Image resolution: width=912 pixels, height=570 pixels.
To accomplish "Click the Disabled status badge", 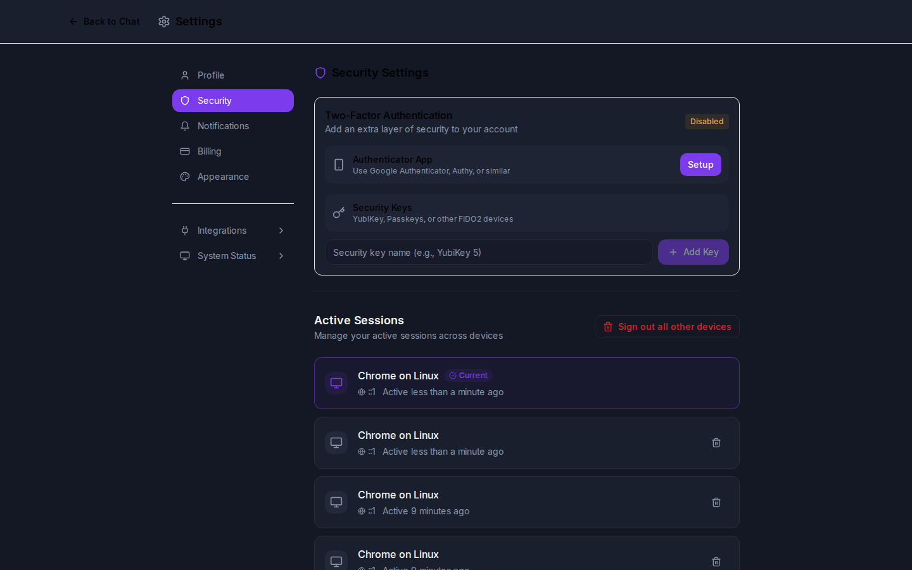I will [x=707, y=122].
